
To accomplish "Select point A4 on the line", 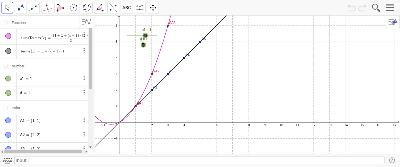I will pyautogui.click(x=184, y=58).
